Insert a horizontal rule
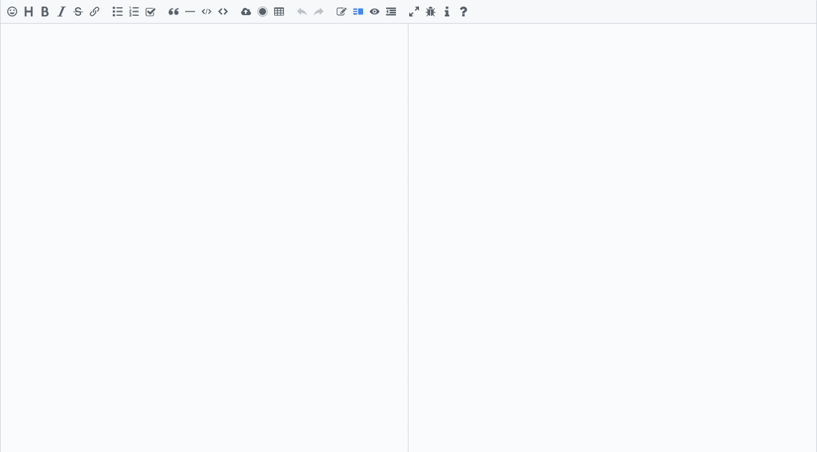Image resolution: width=817 pixels, height=452 pixels. coord(190,11)
